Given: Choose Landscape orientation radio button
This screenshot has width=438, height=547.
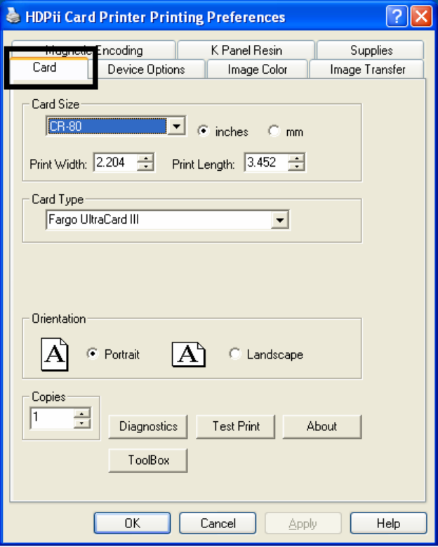Looking at the screenshot, I should [235, 354].
